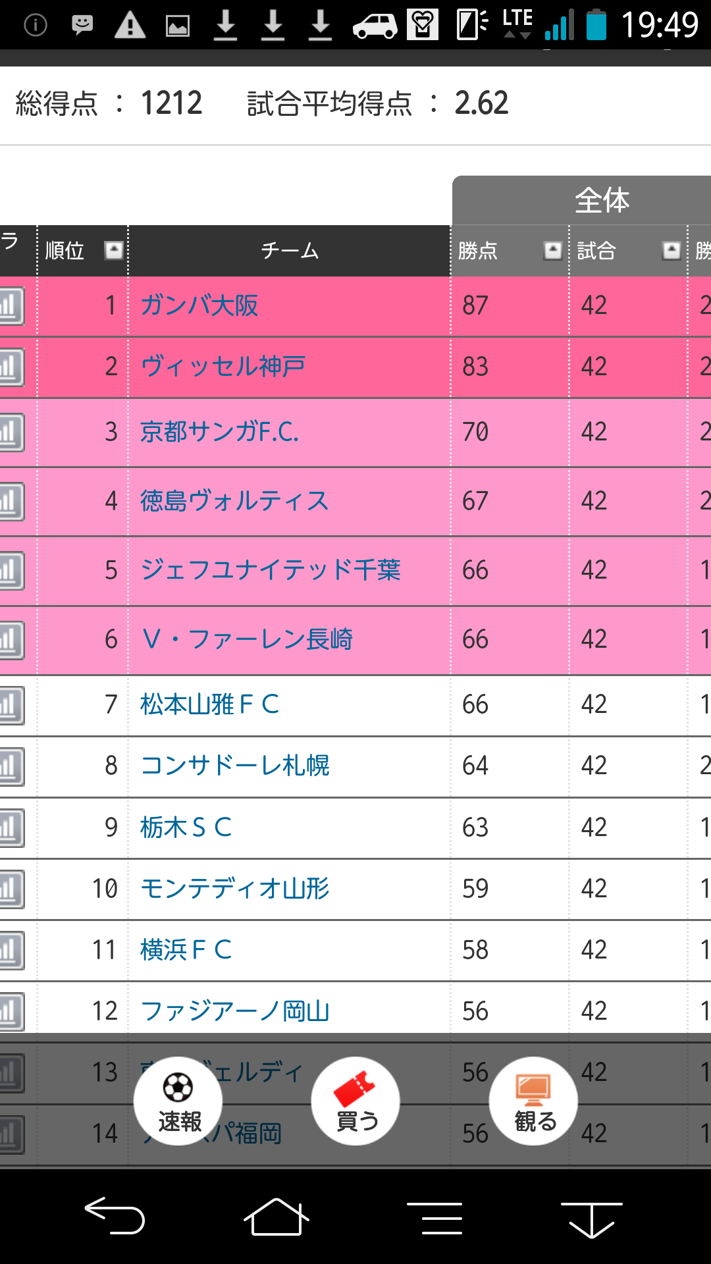Viewport: 711px width, 1264px height.
Task: Open Android menu navigation button
Action: [x=434, y=1218]
